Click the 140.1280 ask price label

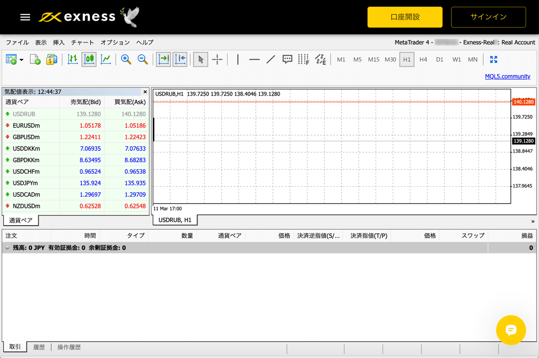click(x=524, y=102)
